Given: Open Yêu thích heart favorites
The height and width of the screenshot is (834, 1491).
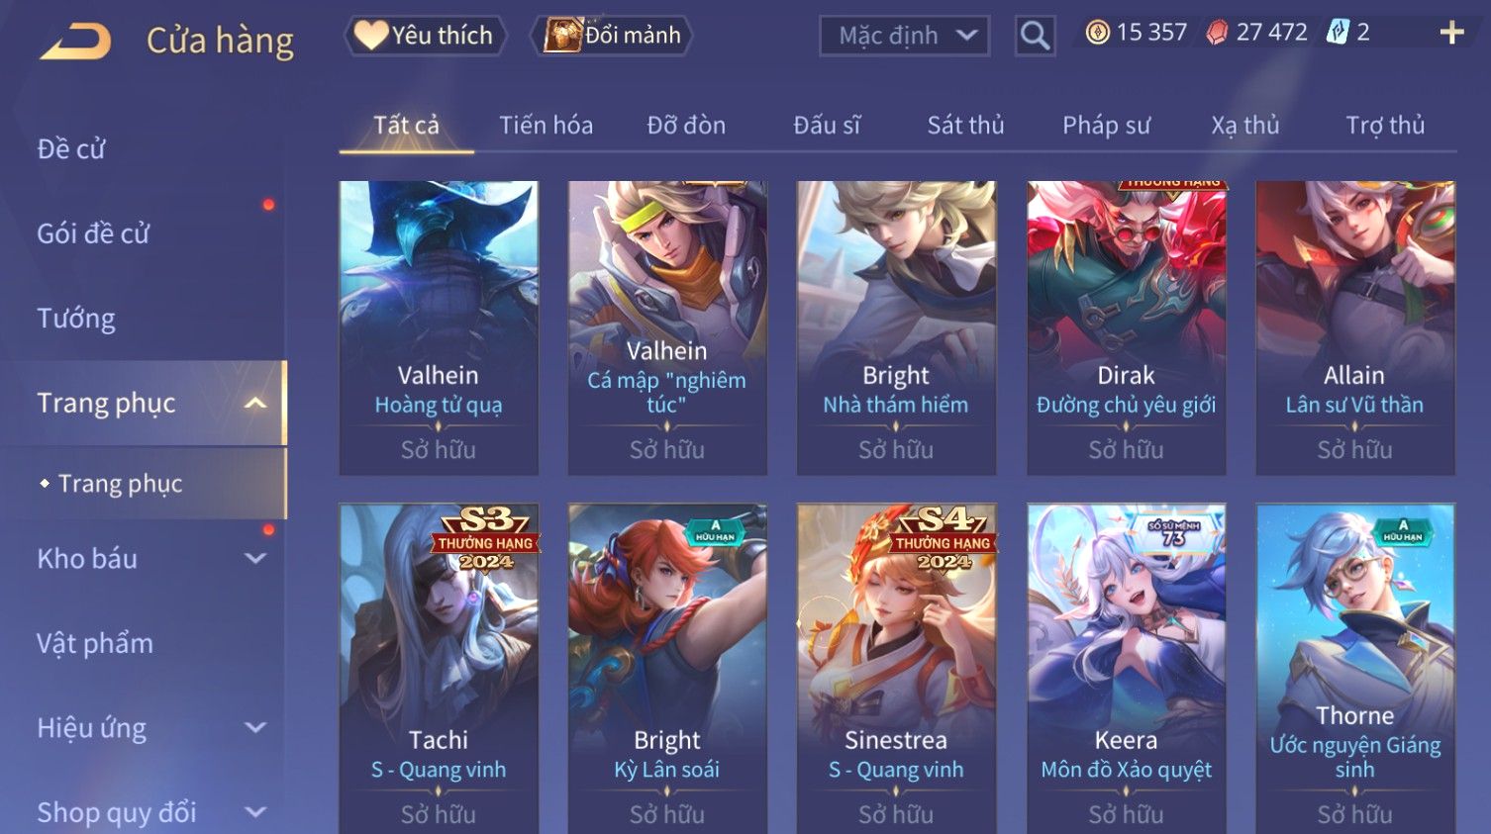Looking at the screenshot, I should (x=425, y=36).
